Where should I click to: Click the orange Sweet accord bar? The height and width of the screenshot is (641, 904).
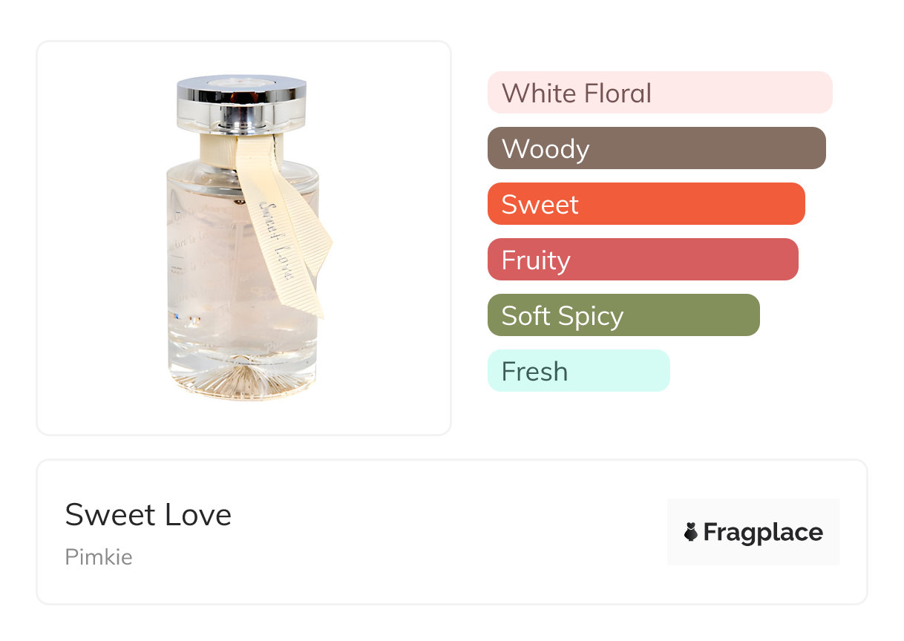point(646,204)
